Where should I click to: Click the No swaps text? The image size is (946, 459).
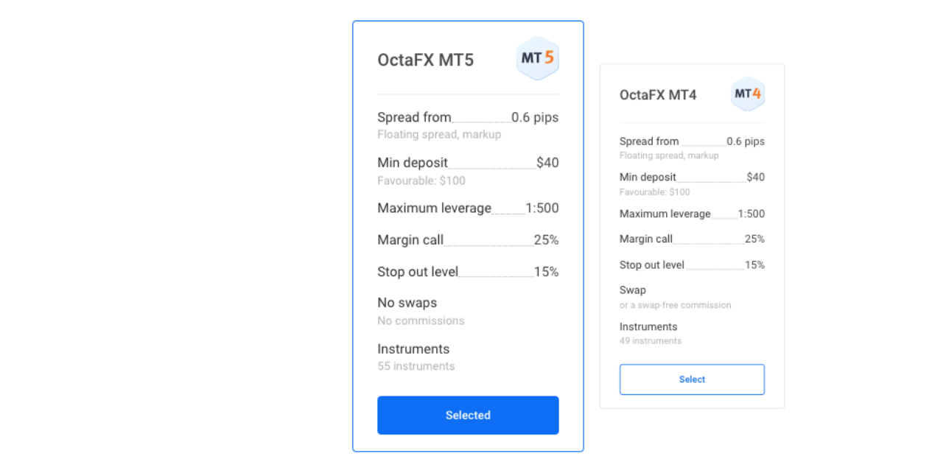point(407,303)
